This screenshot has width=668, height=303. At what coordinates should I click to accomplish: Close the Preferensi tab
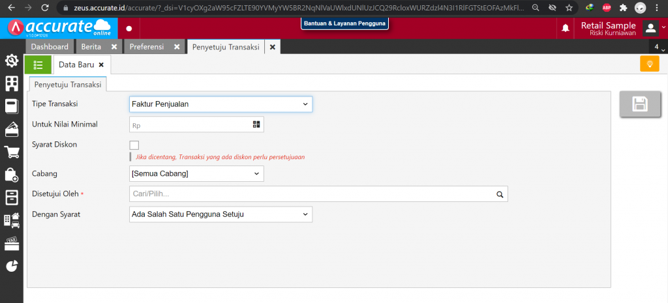177,47
